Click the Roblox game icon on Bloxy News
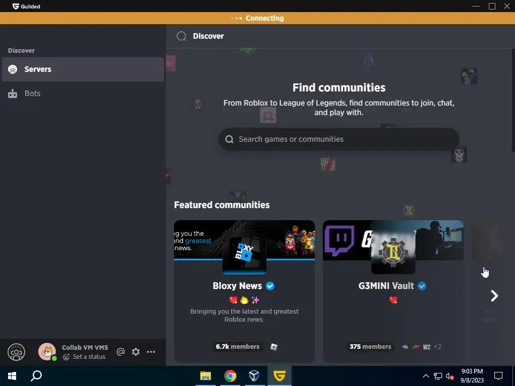The width and height of the screenshot is (515, 386). (x=274, y=347)
